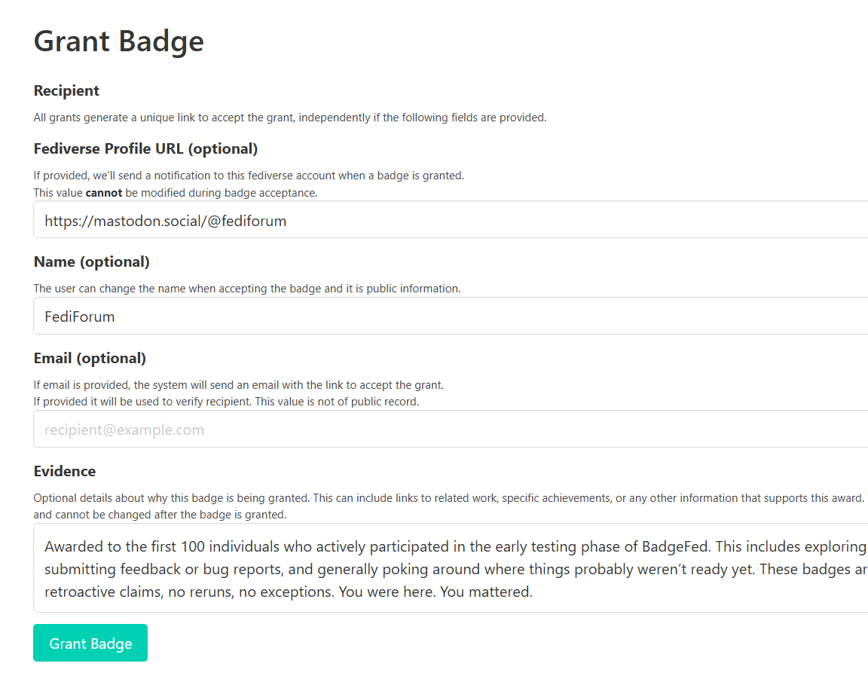Click the bold word "cannot"
The height and width of the screenshot is (688, 868).
pos(104,193)
